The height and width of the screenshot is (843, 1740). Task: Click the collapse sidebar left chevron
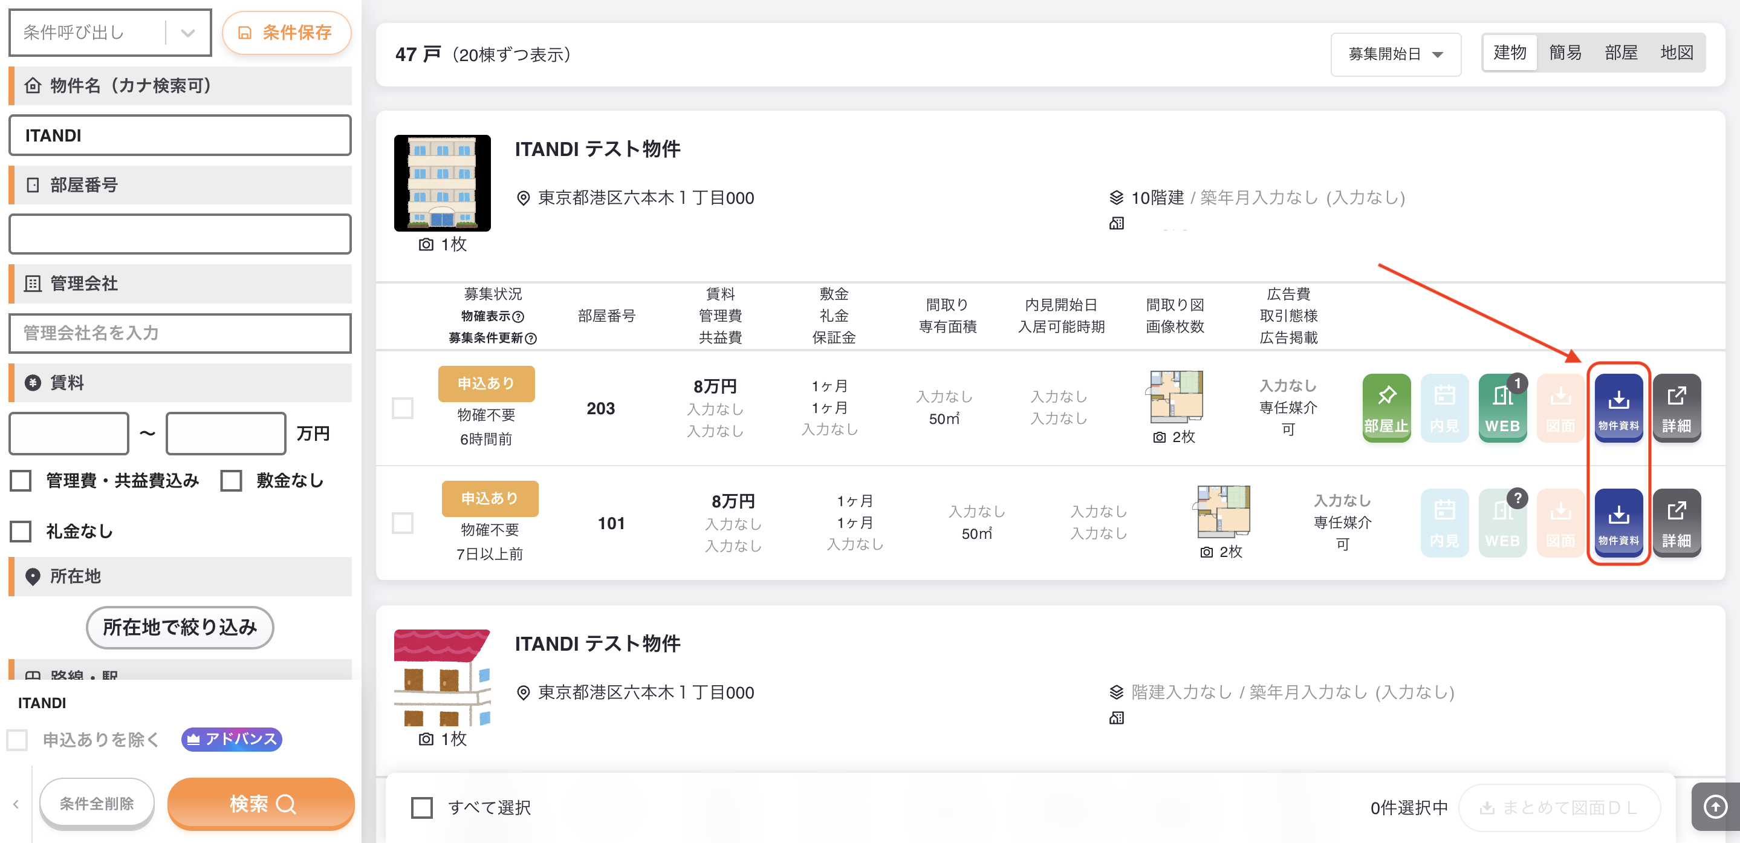16,804
